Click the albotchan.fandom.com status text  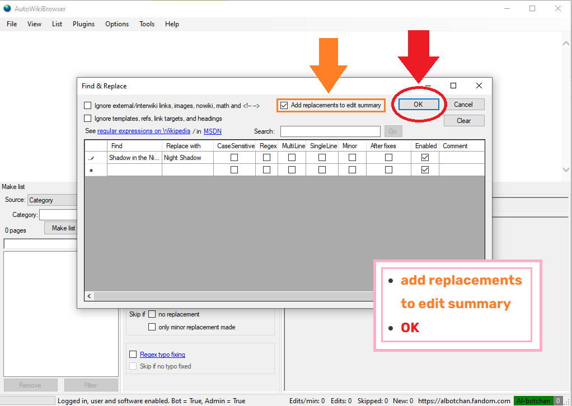point(464,401)
